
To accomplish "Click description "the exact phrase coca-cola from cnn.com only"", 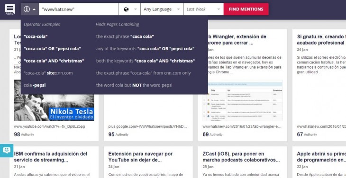I will 144,73.
